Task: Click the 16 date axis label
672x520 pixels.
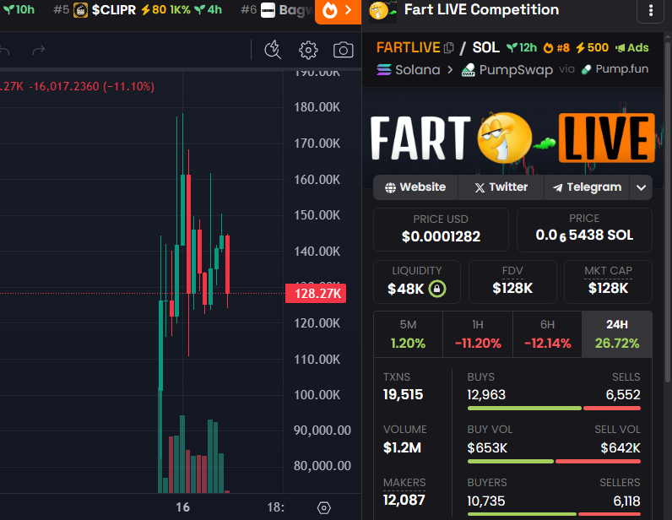Action: pos(183,507)
